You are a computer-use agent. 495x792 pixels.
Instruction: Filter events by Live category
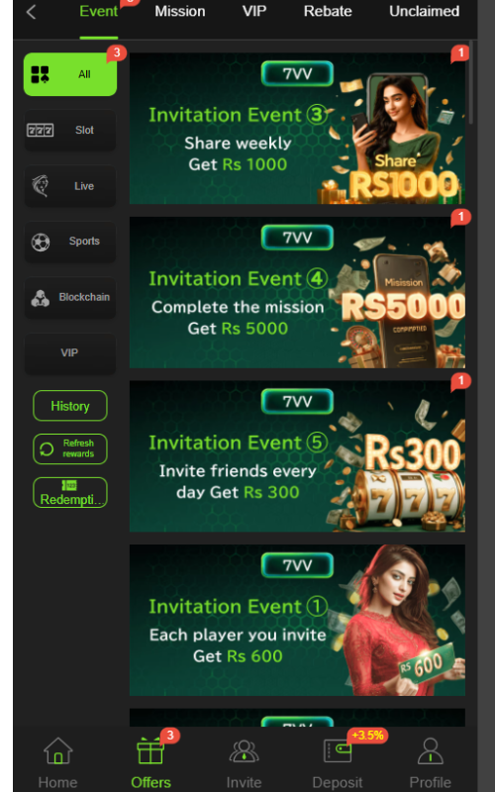click(x=70, y=186)
